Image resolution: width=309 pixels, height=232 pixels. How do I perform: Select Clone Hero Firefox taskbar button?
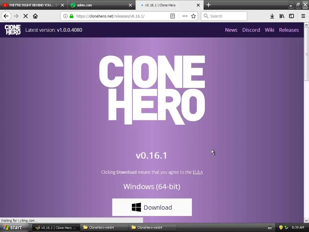[56, 228]
